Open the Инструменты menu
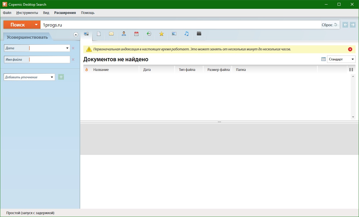The height and width of the screenshot is (217, 359). [27, 13]
